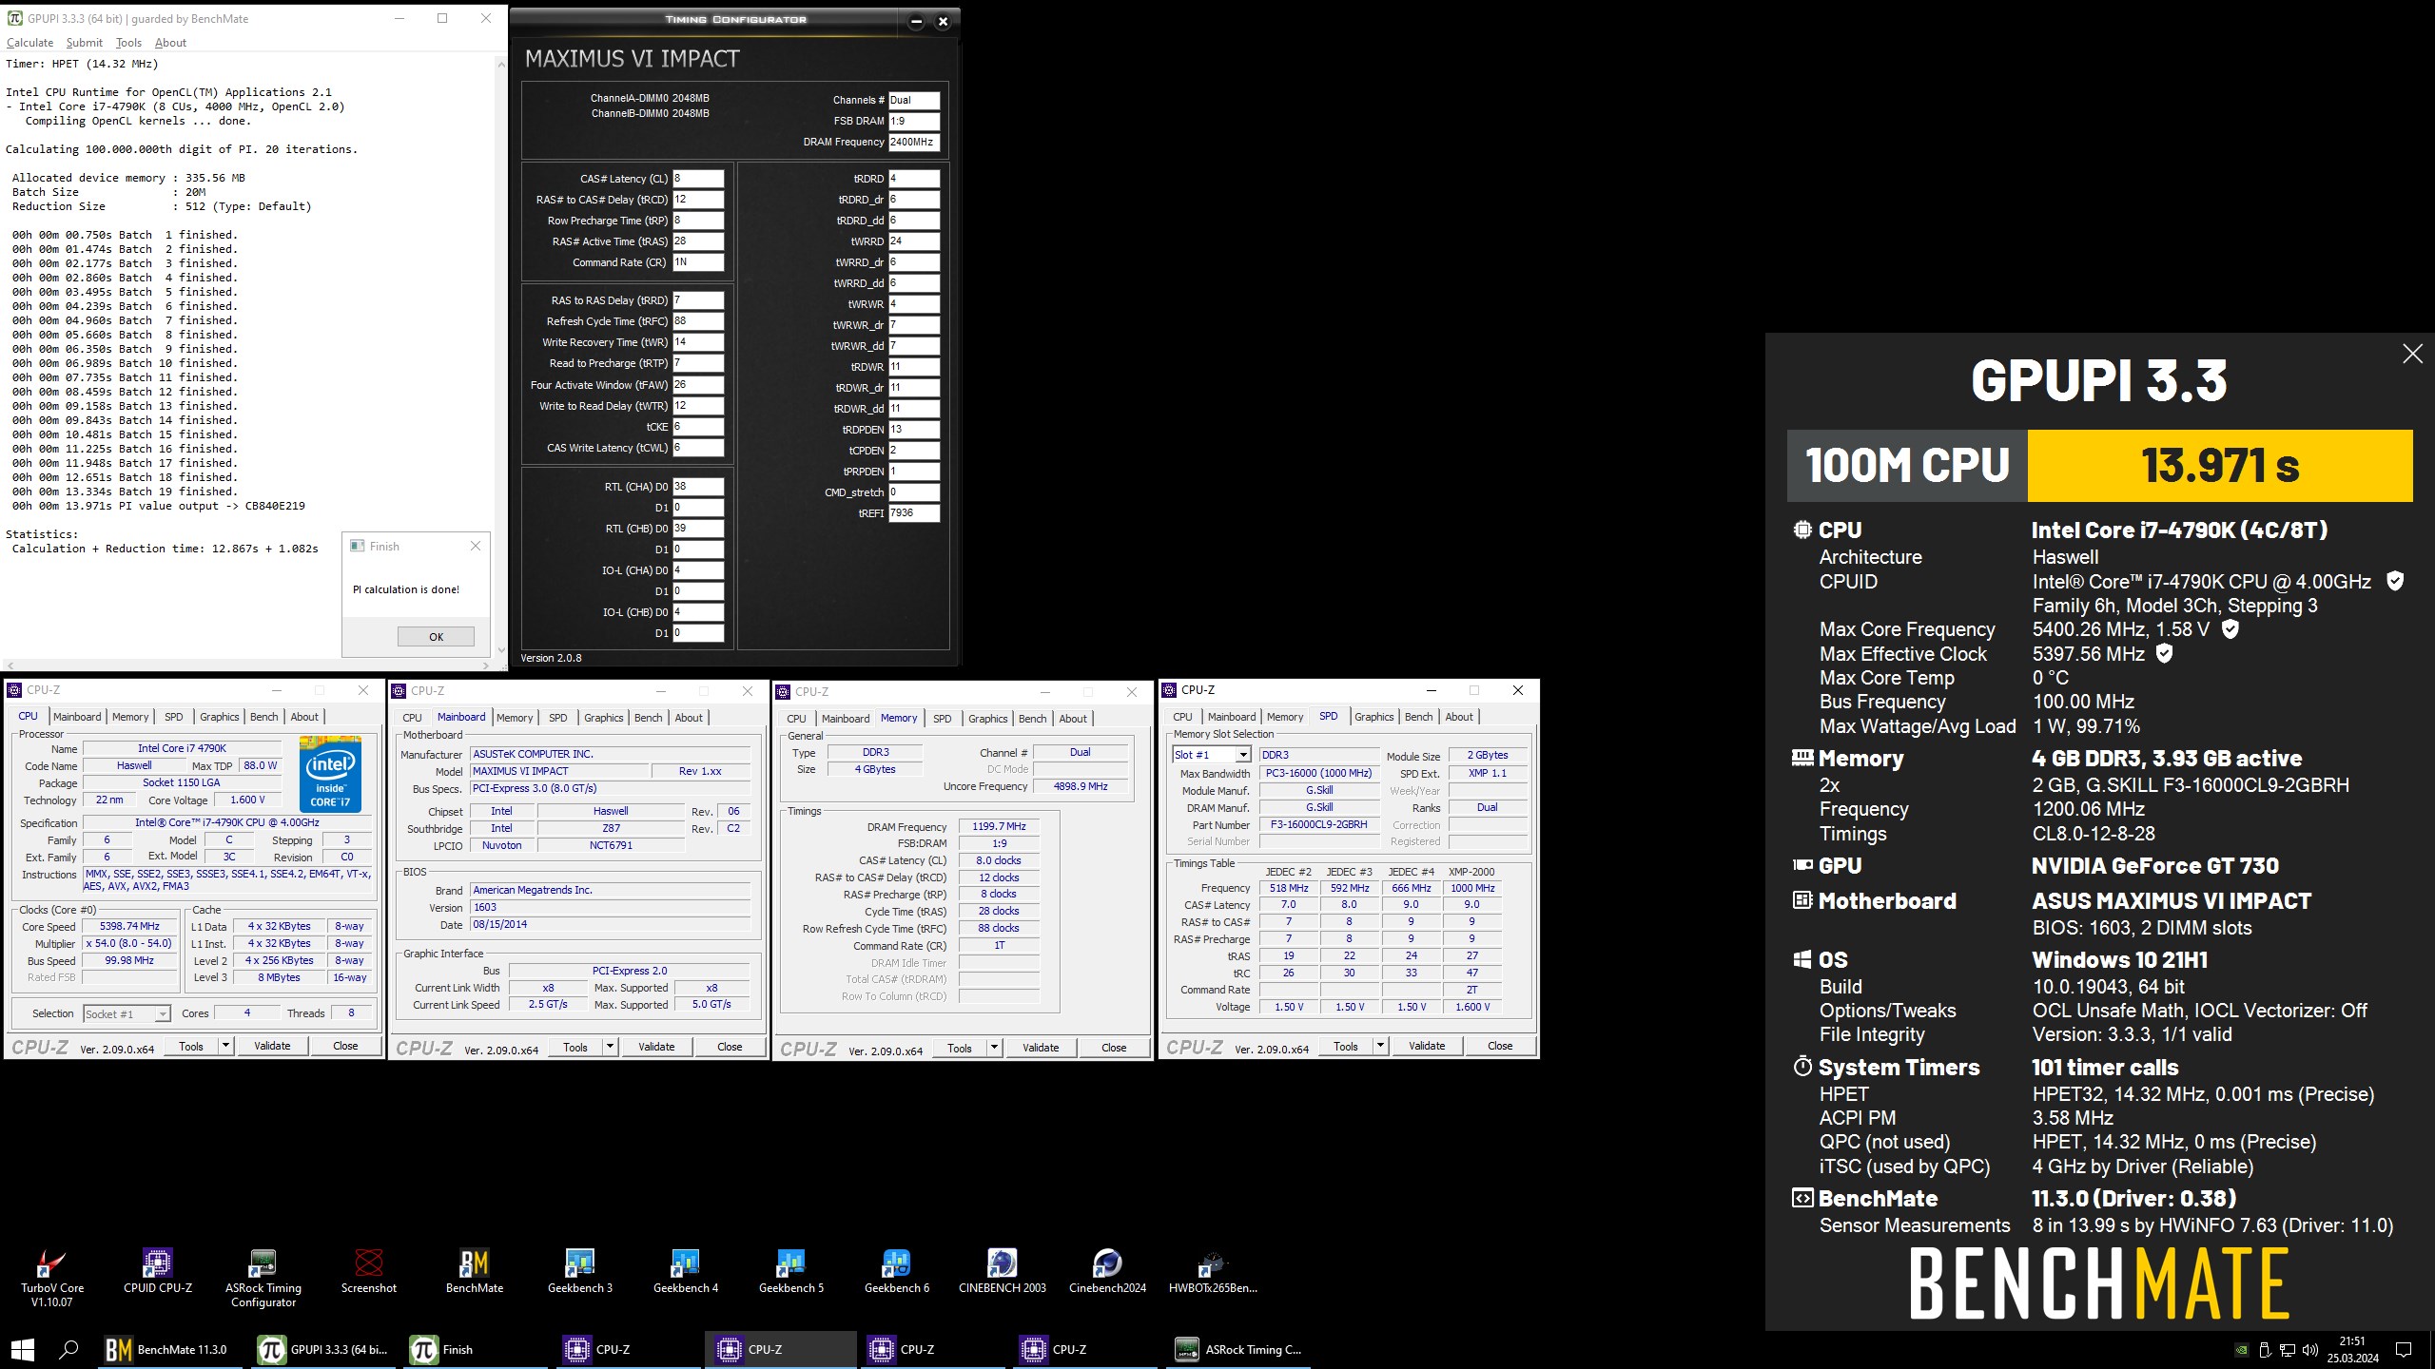This screenshot has height=1369, width=2435.
Task: Click Validate in CPU-Z Memory window
Action: (x=1041, y=1048)
